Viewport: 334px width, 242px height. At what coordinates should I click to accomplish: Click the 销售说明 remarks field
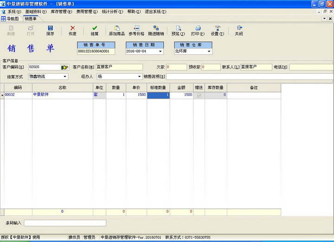click(250, 76)
